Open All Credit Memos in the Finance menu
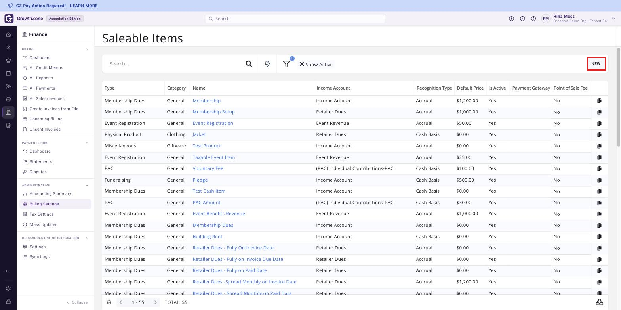This screenshot has width=621, height=310. tap(46, 68)
